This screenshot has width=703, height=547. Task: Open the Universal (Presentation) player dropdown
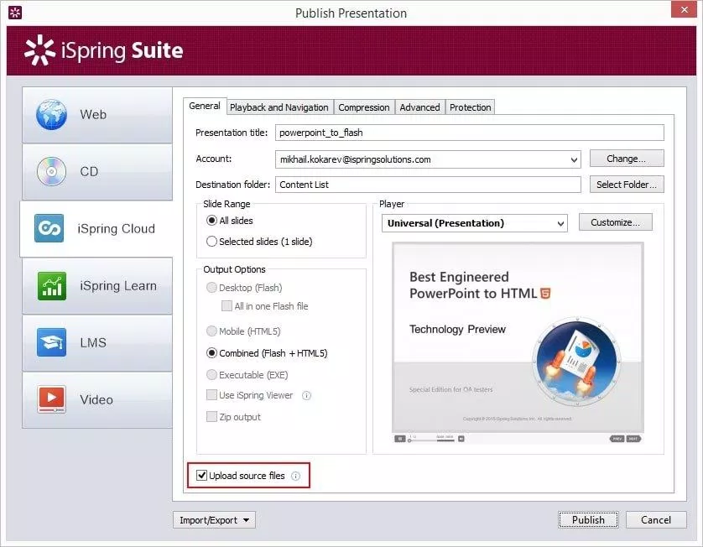[560, 223]
